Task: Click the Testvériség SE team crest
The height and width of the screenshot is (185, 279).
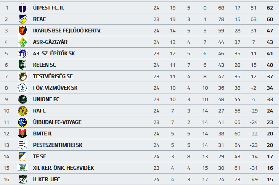Action: [x=22, y=76]
